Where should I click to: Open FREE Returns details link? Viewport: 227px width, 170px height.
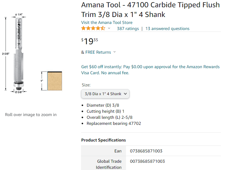pyautogui.click(x=98, y=52)
